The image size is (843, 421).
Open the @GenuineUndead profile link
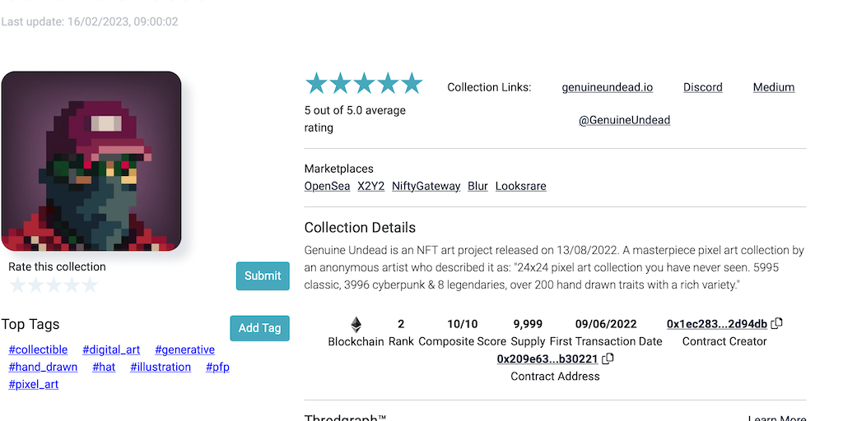pos(624,120)
